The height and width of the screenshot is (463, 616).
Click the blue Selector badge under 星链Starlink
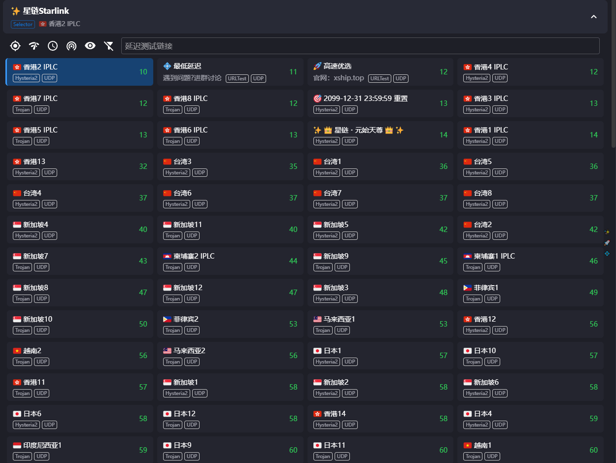pyautogui.click(x=23, y=24)
